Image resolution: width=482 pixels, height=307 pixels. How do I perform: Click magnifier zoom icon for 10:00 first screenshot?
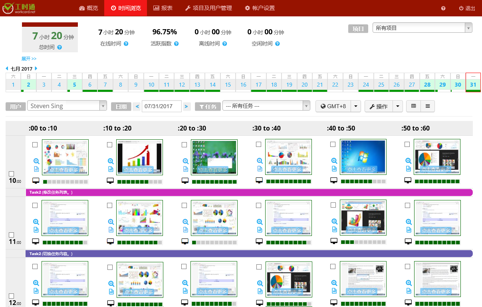tap(36, 161)
